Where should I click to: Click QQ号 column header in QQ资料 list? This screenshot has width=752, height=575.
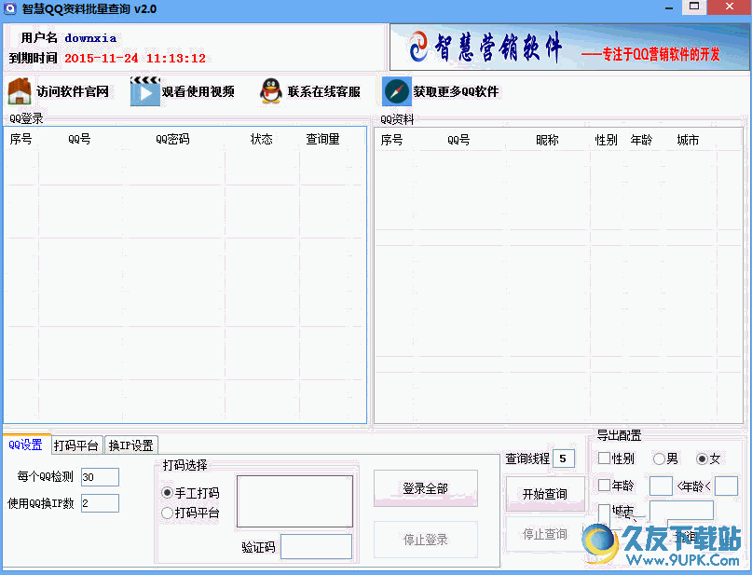(458, 140)
